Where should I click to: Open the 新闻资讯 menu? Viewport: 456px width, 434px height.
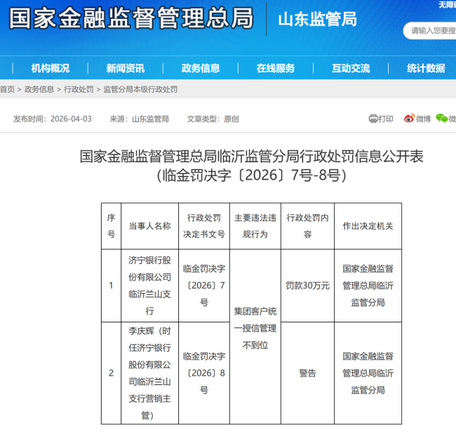[x=126, y=68]
